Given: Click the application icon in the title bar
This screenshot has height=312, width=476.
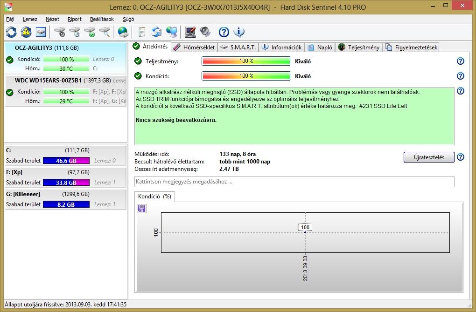Looking at the screenshot, I should [x=8, y=7].
